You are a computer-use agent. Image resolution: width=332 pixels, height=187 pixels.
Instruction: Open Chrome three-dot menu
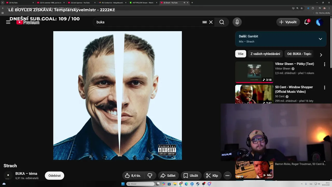point(329,8)
